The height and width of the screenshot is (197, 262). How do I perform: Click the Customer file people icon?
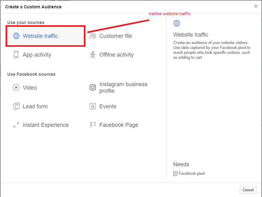pyautogui.click(x=93, y=36)
